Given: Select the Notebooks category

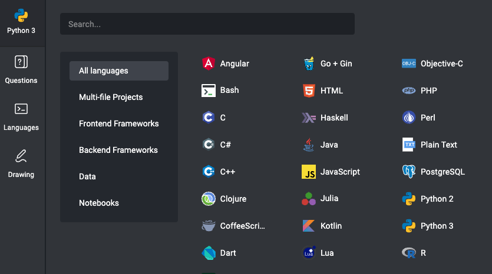Looking at the screenshot, I should (99, 203).
